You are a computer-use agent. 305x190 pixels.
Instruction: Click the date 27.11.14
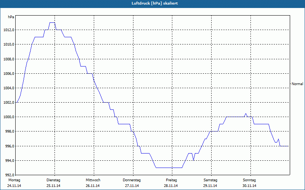pyautogui.click(x=132, y=186)
